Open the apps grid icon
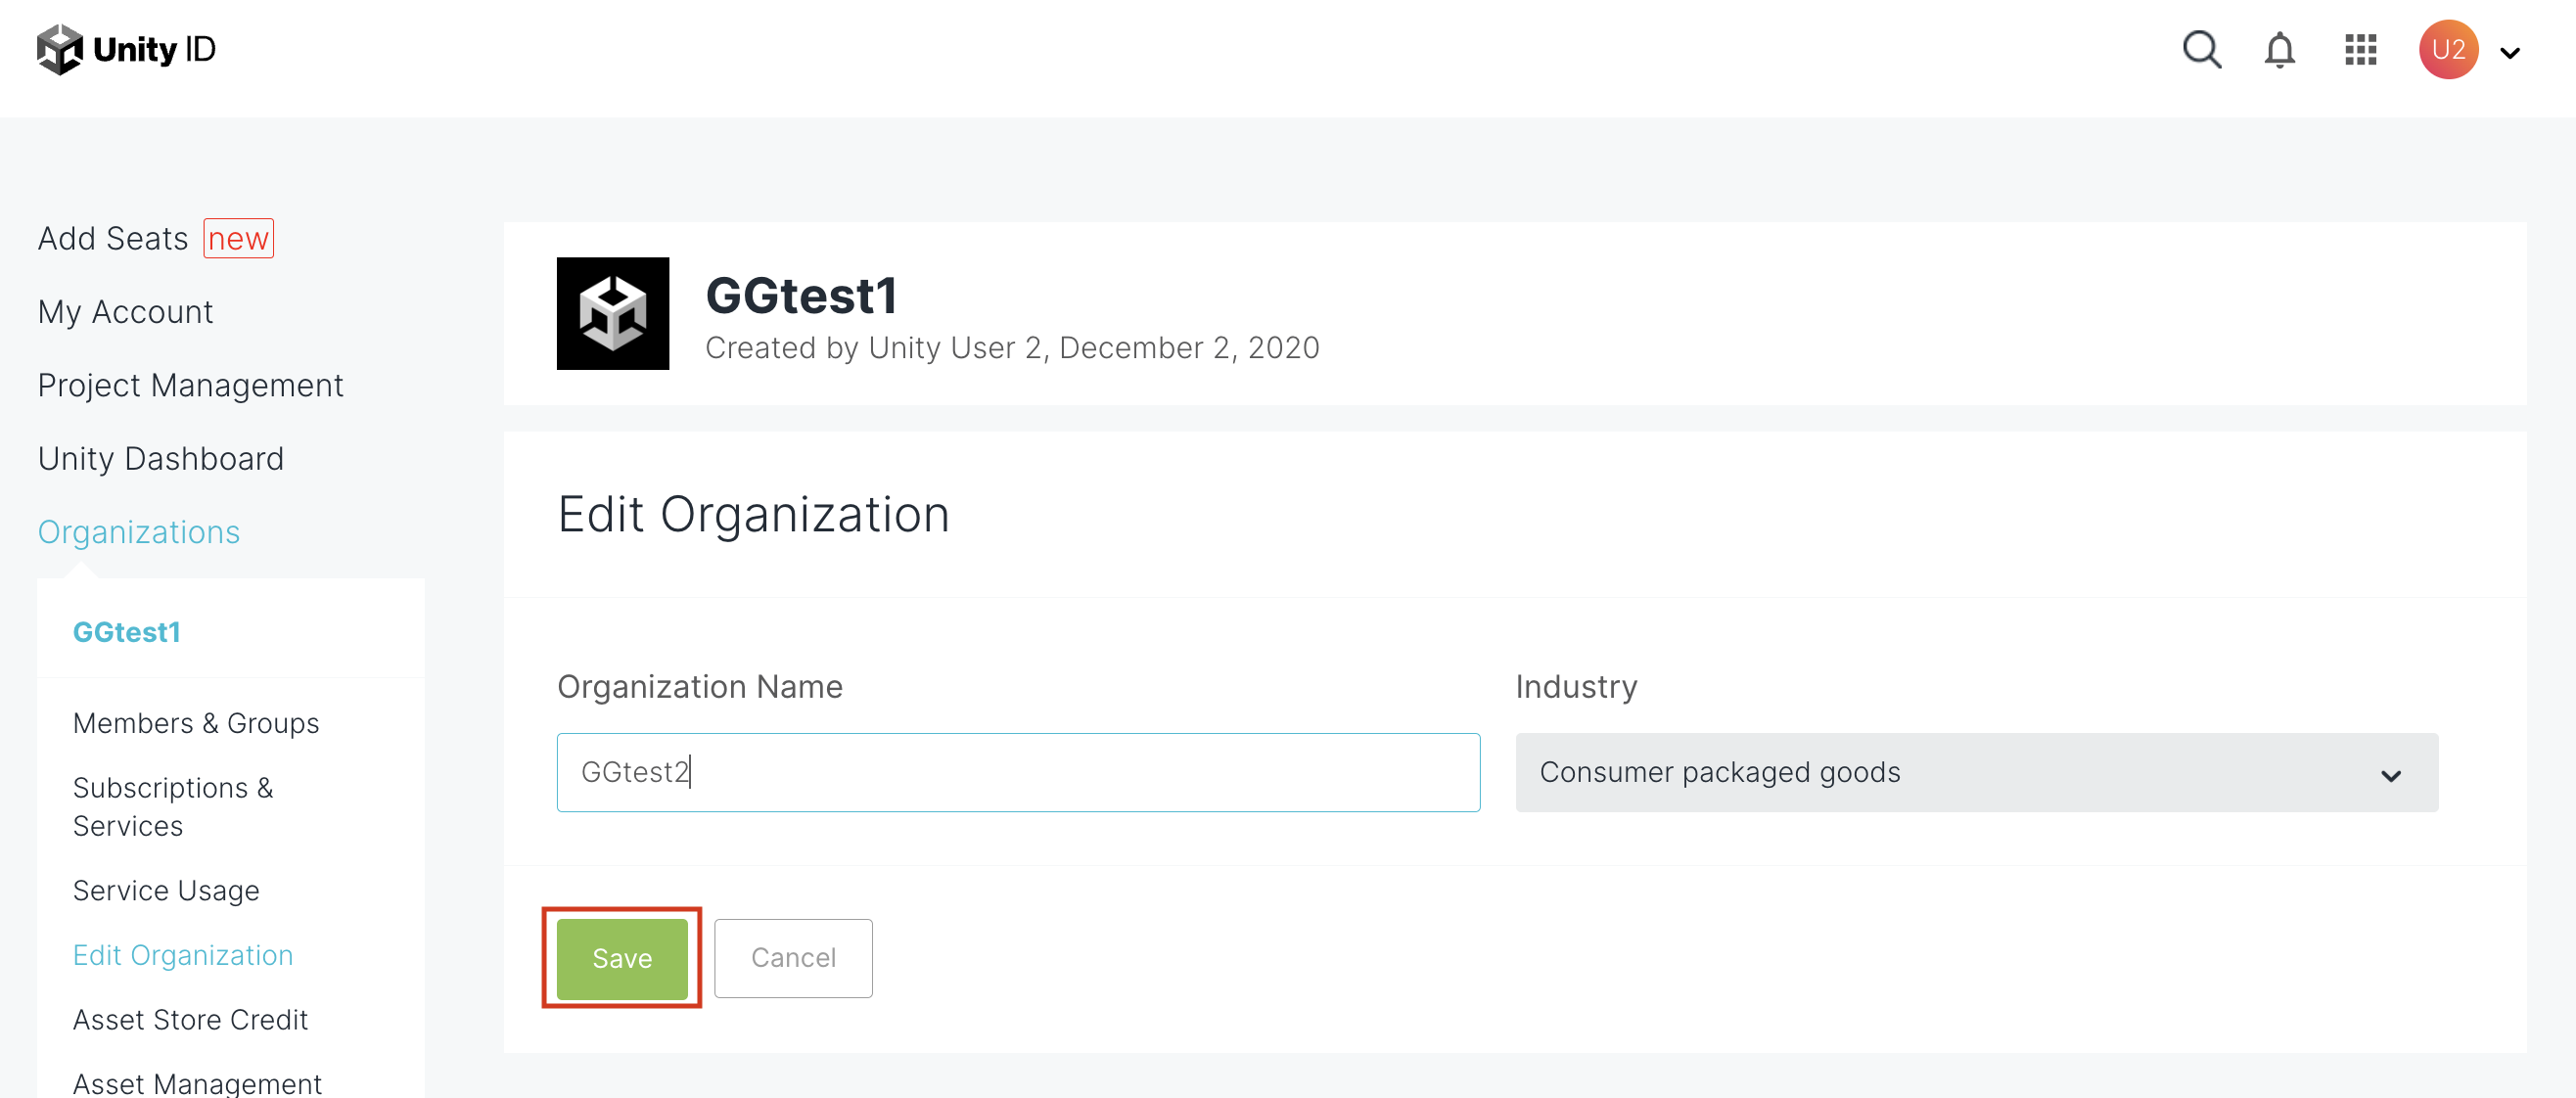The height and width of the screenshot is (1098, 2576). click(2360, 50)
